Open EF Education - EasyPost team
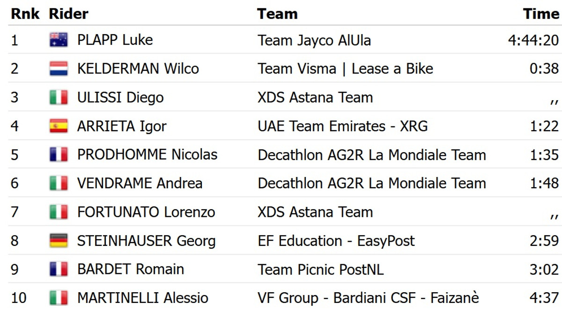Screen dimensions: 562x310 pyautogui.click(x=336, y=241)
